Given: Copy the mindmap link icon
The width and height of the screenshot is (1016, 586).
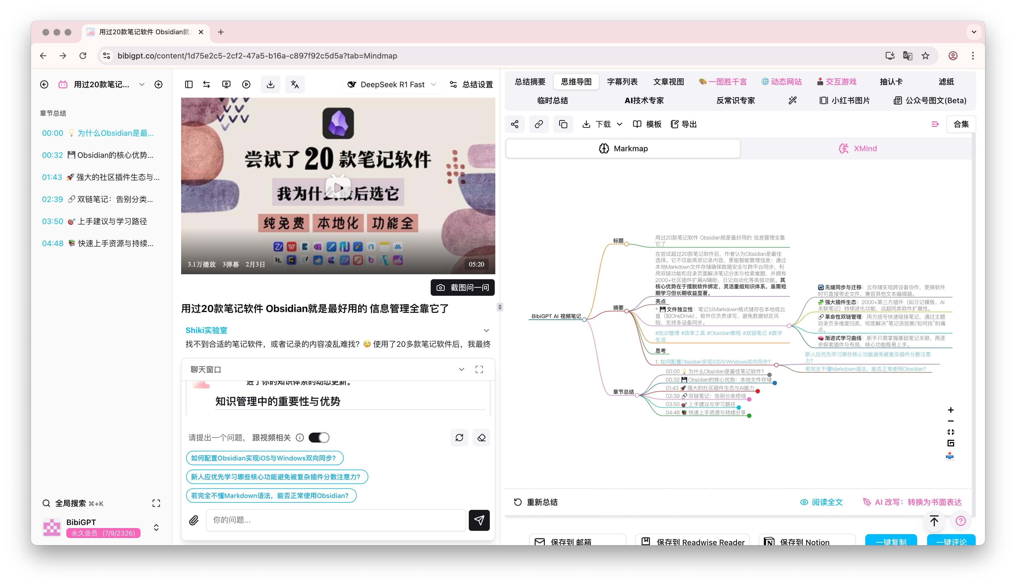Looking at the screenshot, I should [x=539, y=124].
